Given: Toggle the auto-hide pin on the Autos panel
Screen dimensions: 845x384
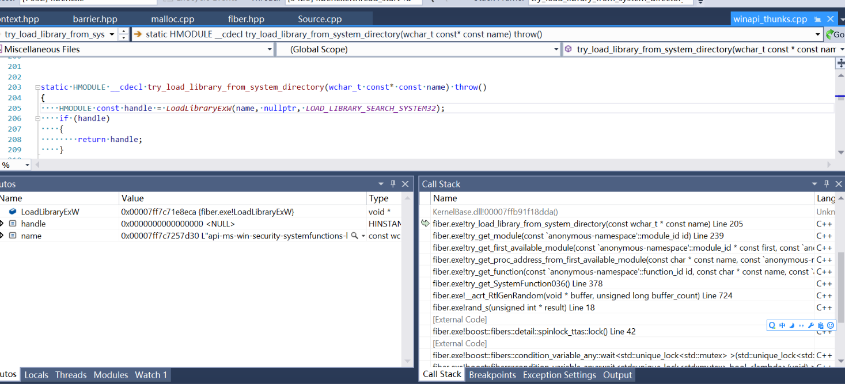Looking at the screenshot, I should pos(392,183).
